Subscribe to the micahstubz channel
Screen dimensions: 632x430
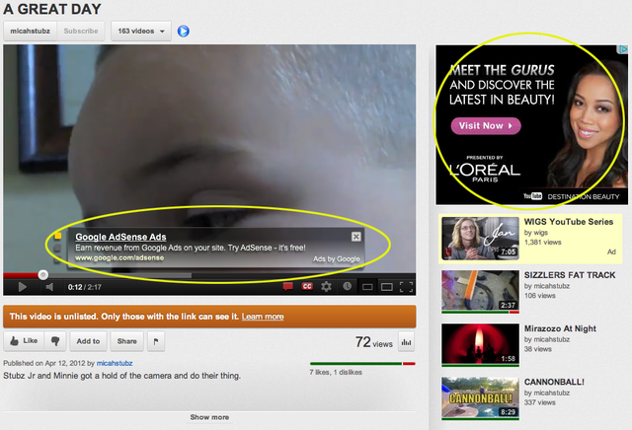[81, 31]
